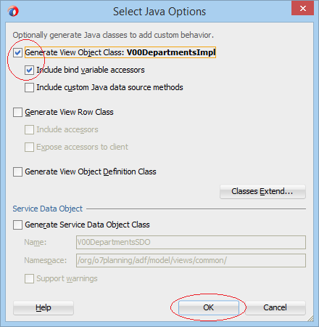
Task: Click the disabled Include accessors checkbox
Action: click(x=29, y=129)
